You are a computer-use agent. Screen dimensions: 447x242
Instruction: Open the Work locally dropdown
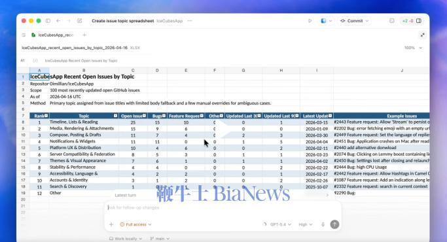(126, 239)
